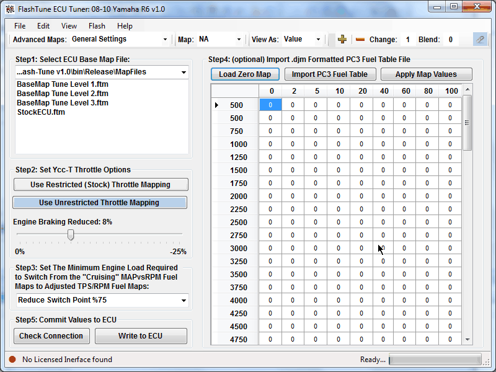Open the Advanced Maps dropdown

click(120, 40)
